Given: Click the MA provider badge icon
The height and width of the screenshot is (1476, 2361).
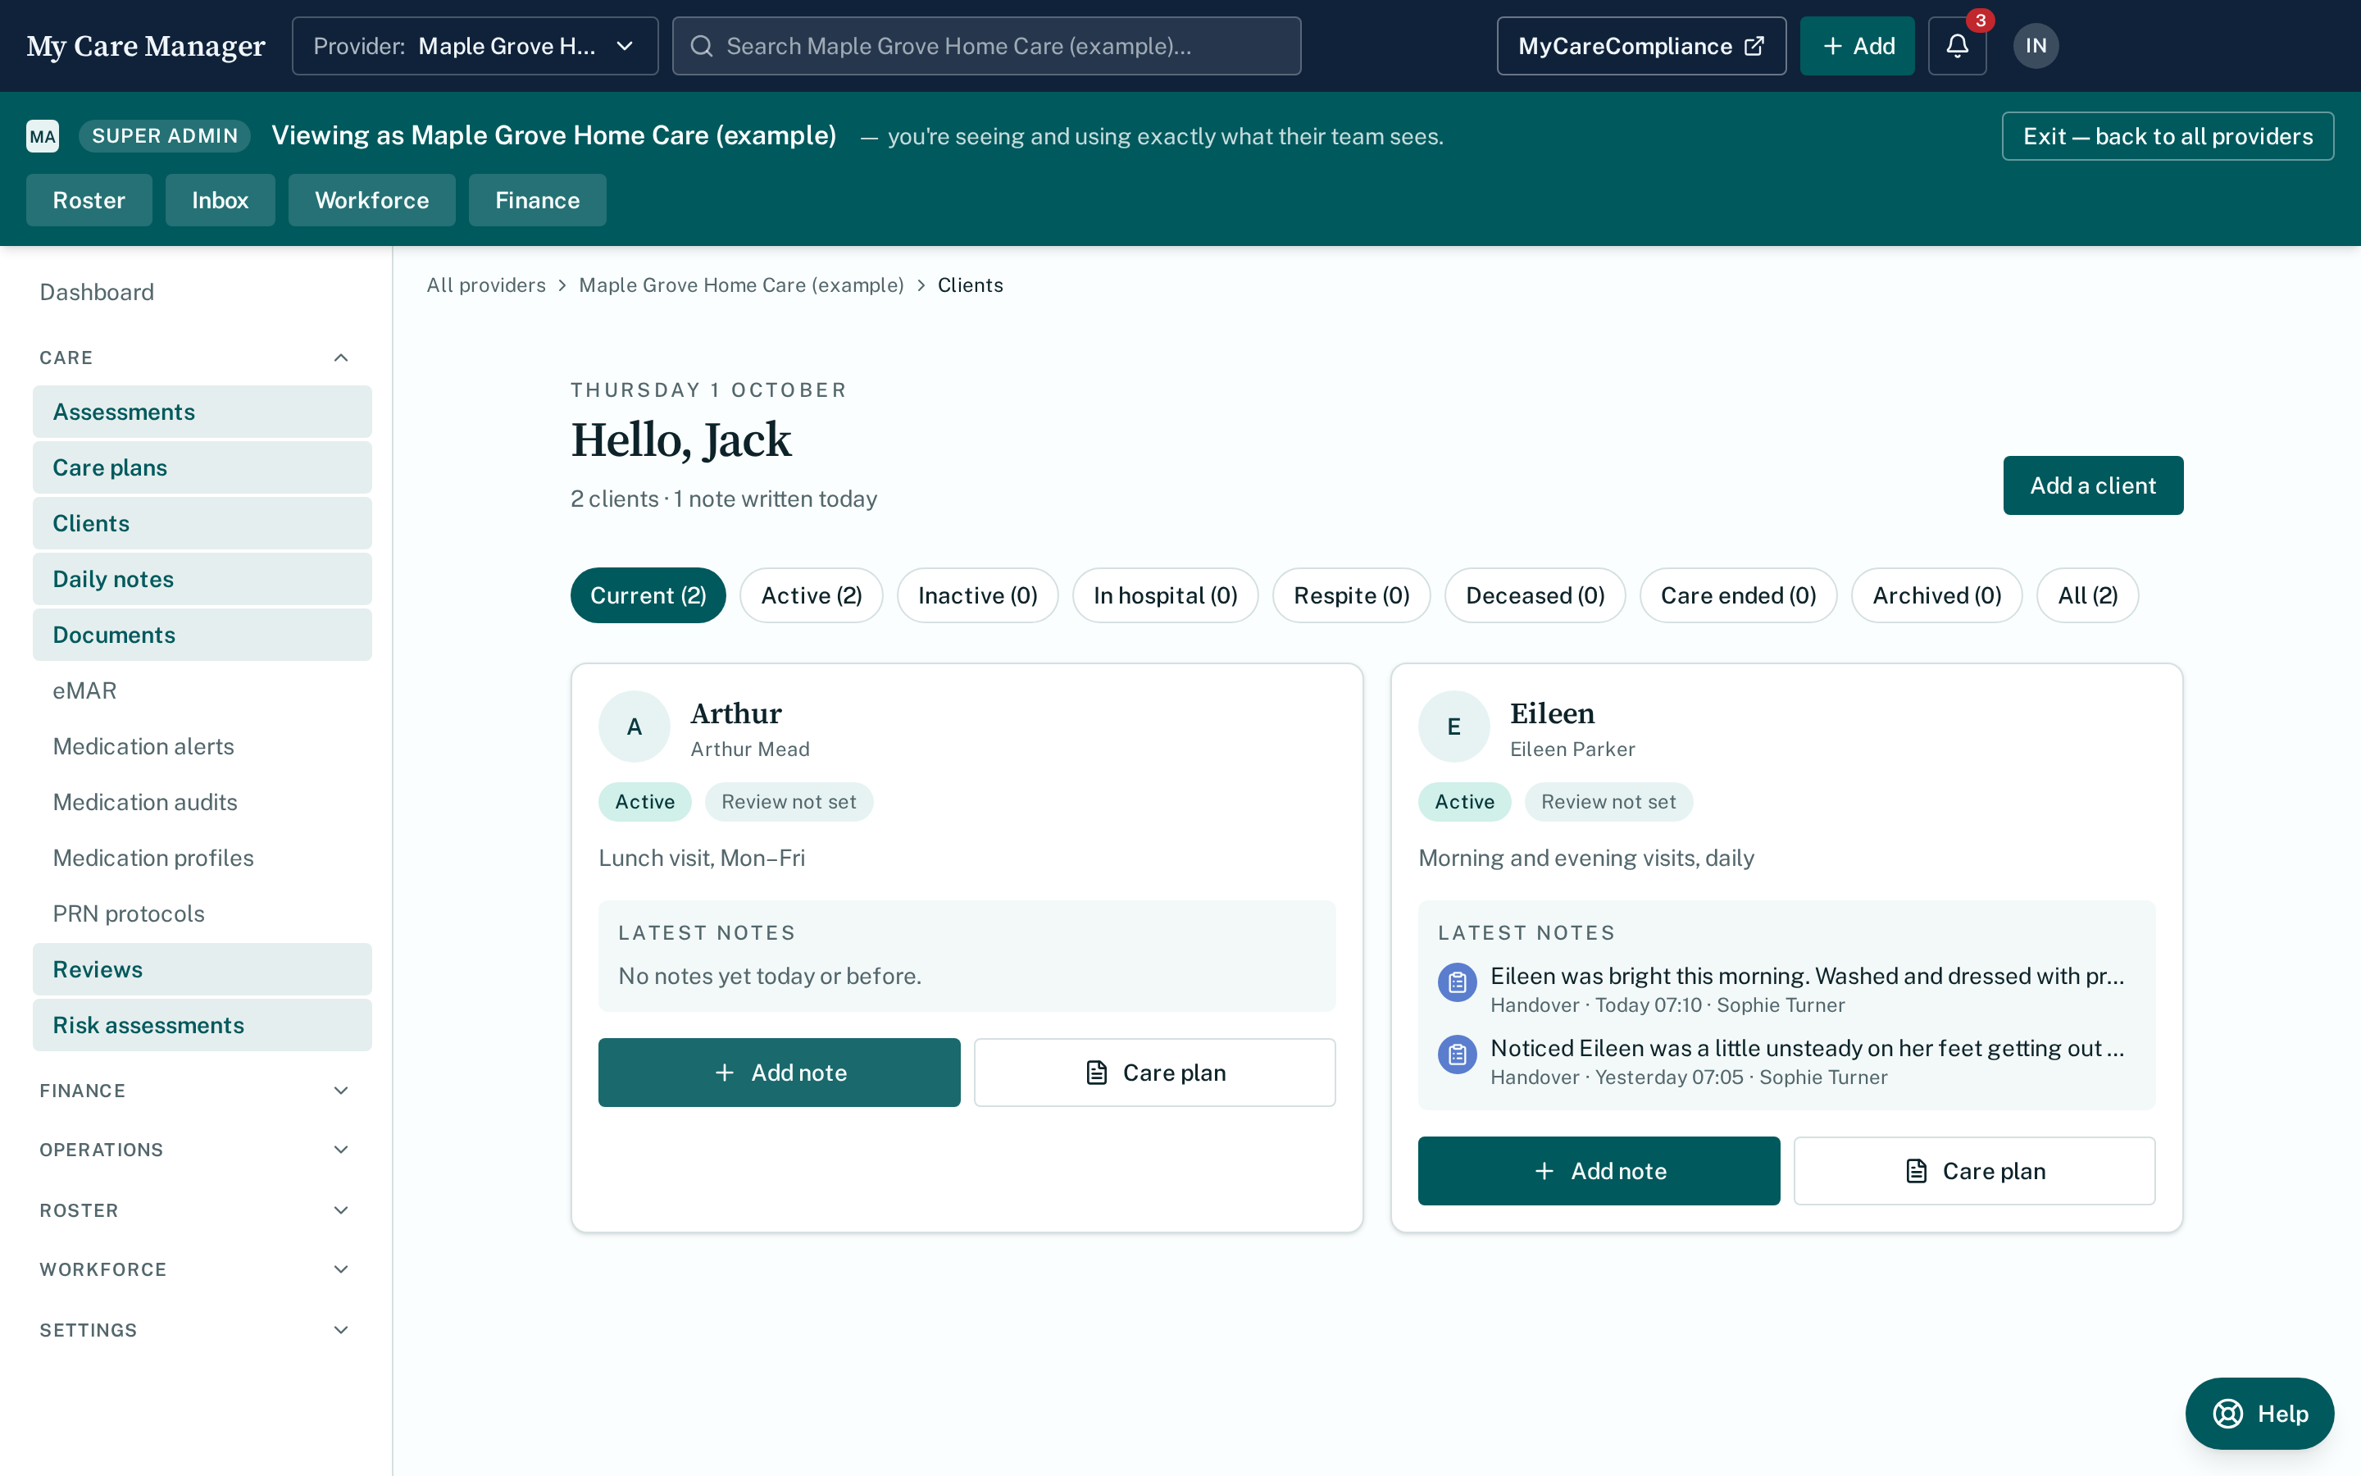Looking at the screenshot, I should (43, 135).
